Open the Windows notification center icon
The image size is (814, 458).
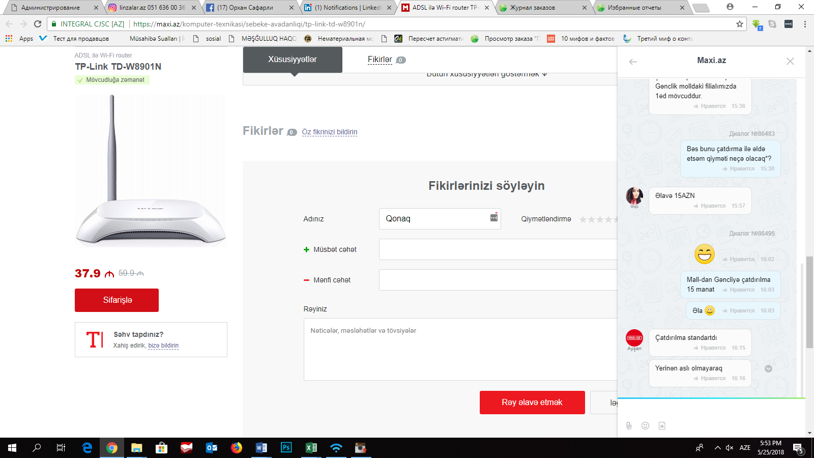798,448
